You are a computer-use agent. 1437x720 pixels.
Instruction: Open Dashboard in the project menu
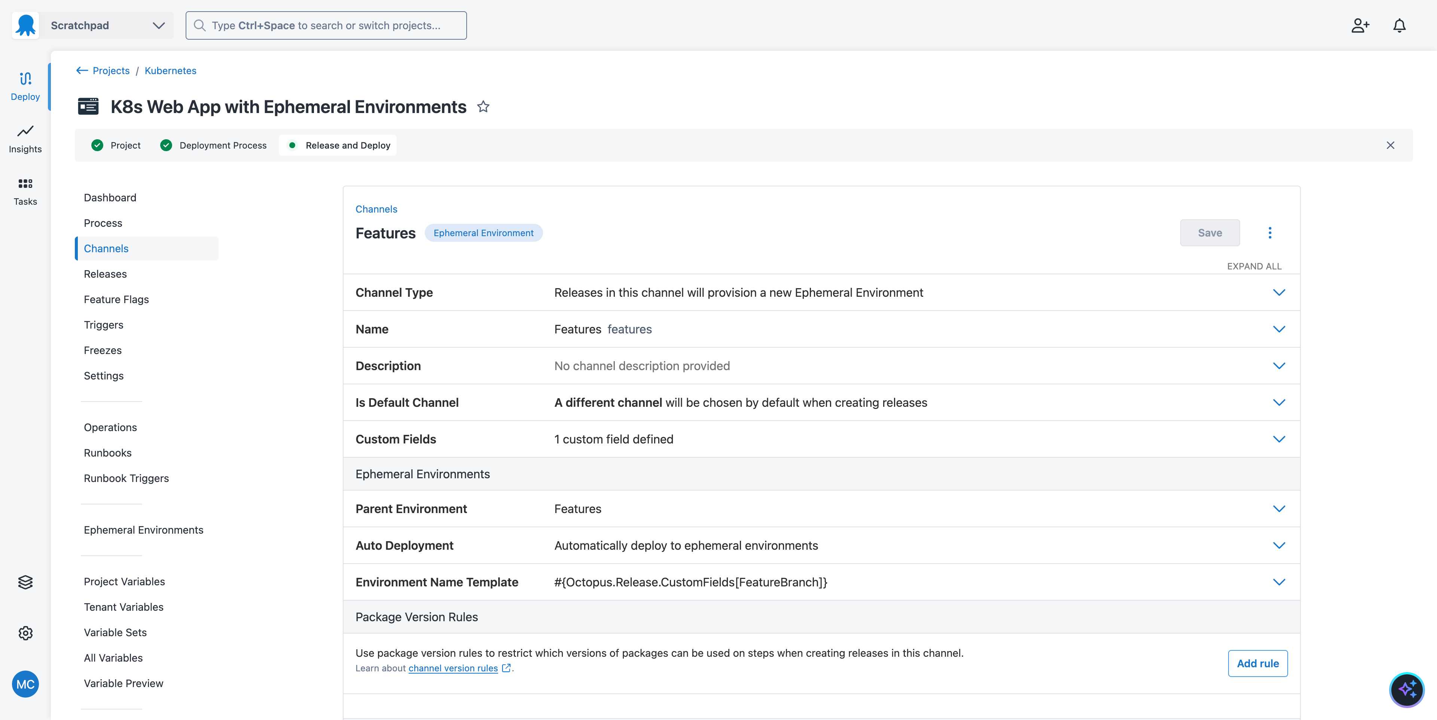(x=110, y=198)
